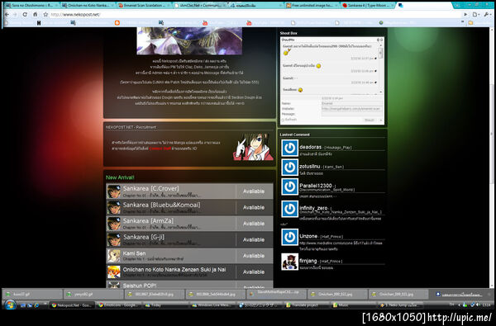Click the browser Forward arrow

coord(15,15)
